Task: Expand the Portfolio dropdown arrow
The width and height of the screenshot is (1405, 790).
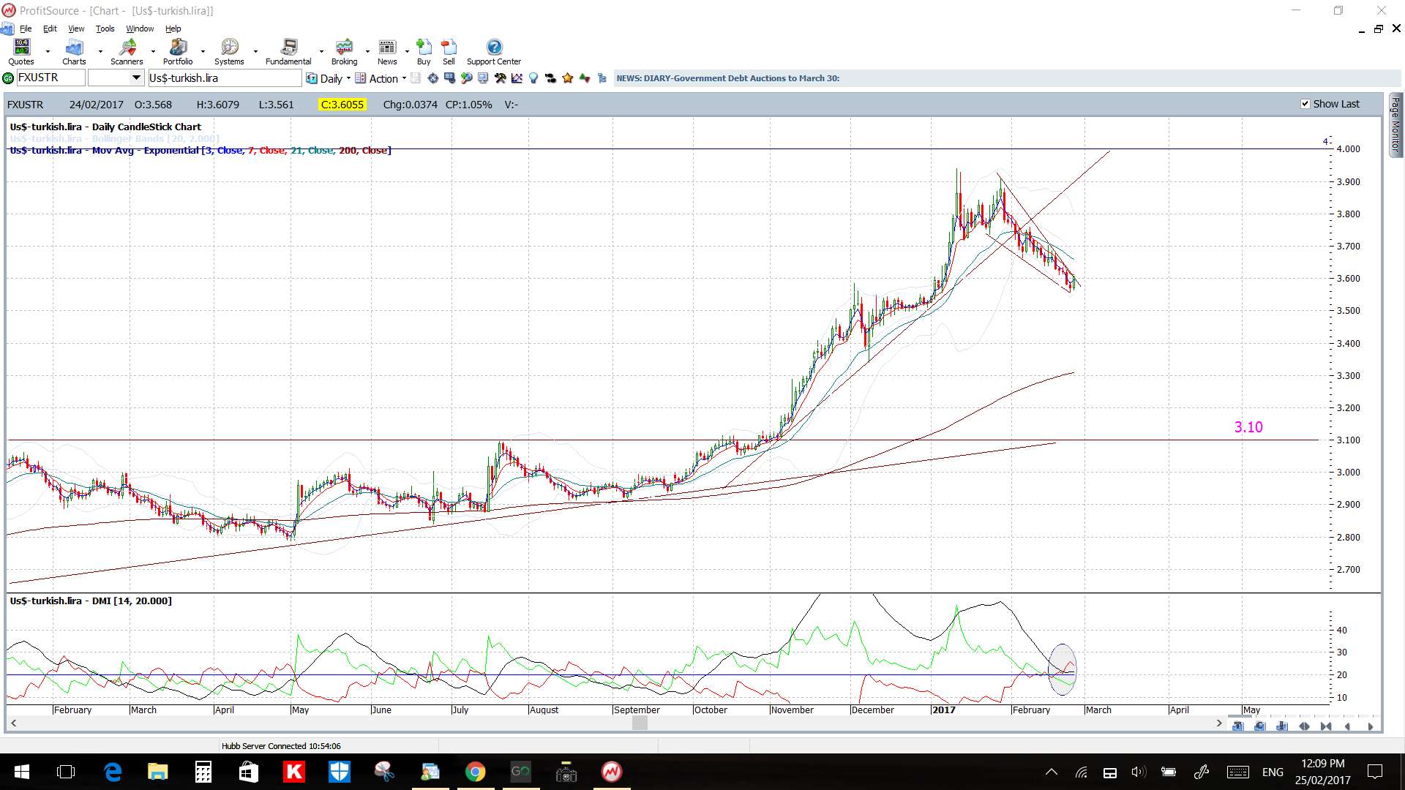Action: point(203,51)
